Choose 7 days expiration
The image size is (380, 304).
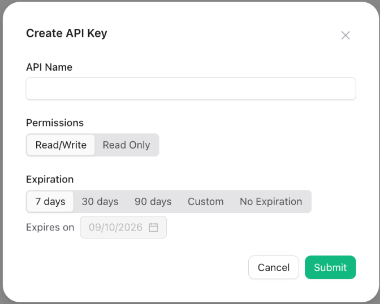tap(50, 202)
